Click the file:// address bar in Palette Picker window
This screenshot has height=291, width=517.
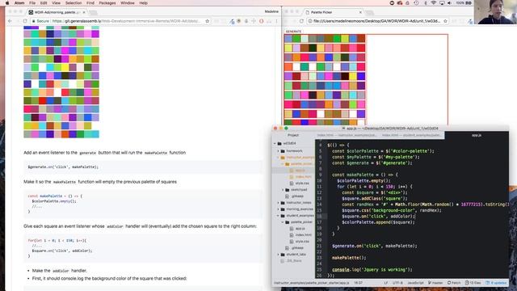(377, 21)
